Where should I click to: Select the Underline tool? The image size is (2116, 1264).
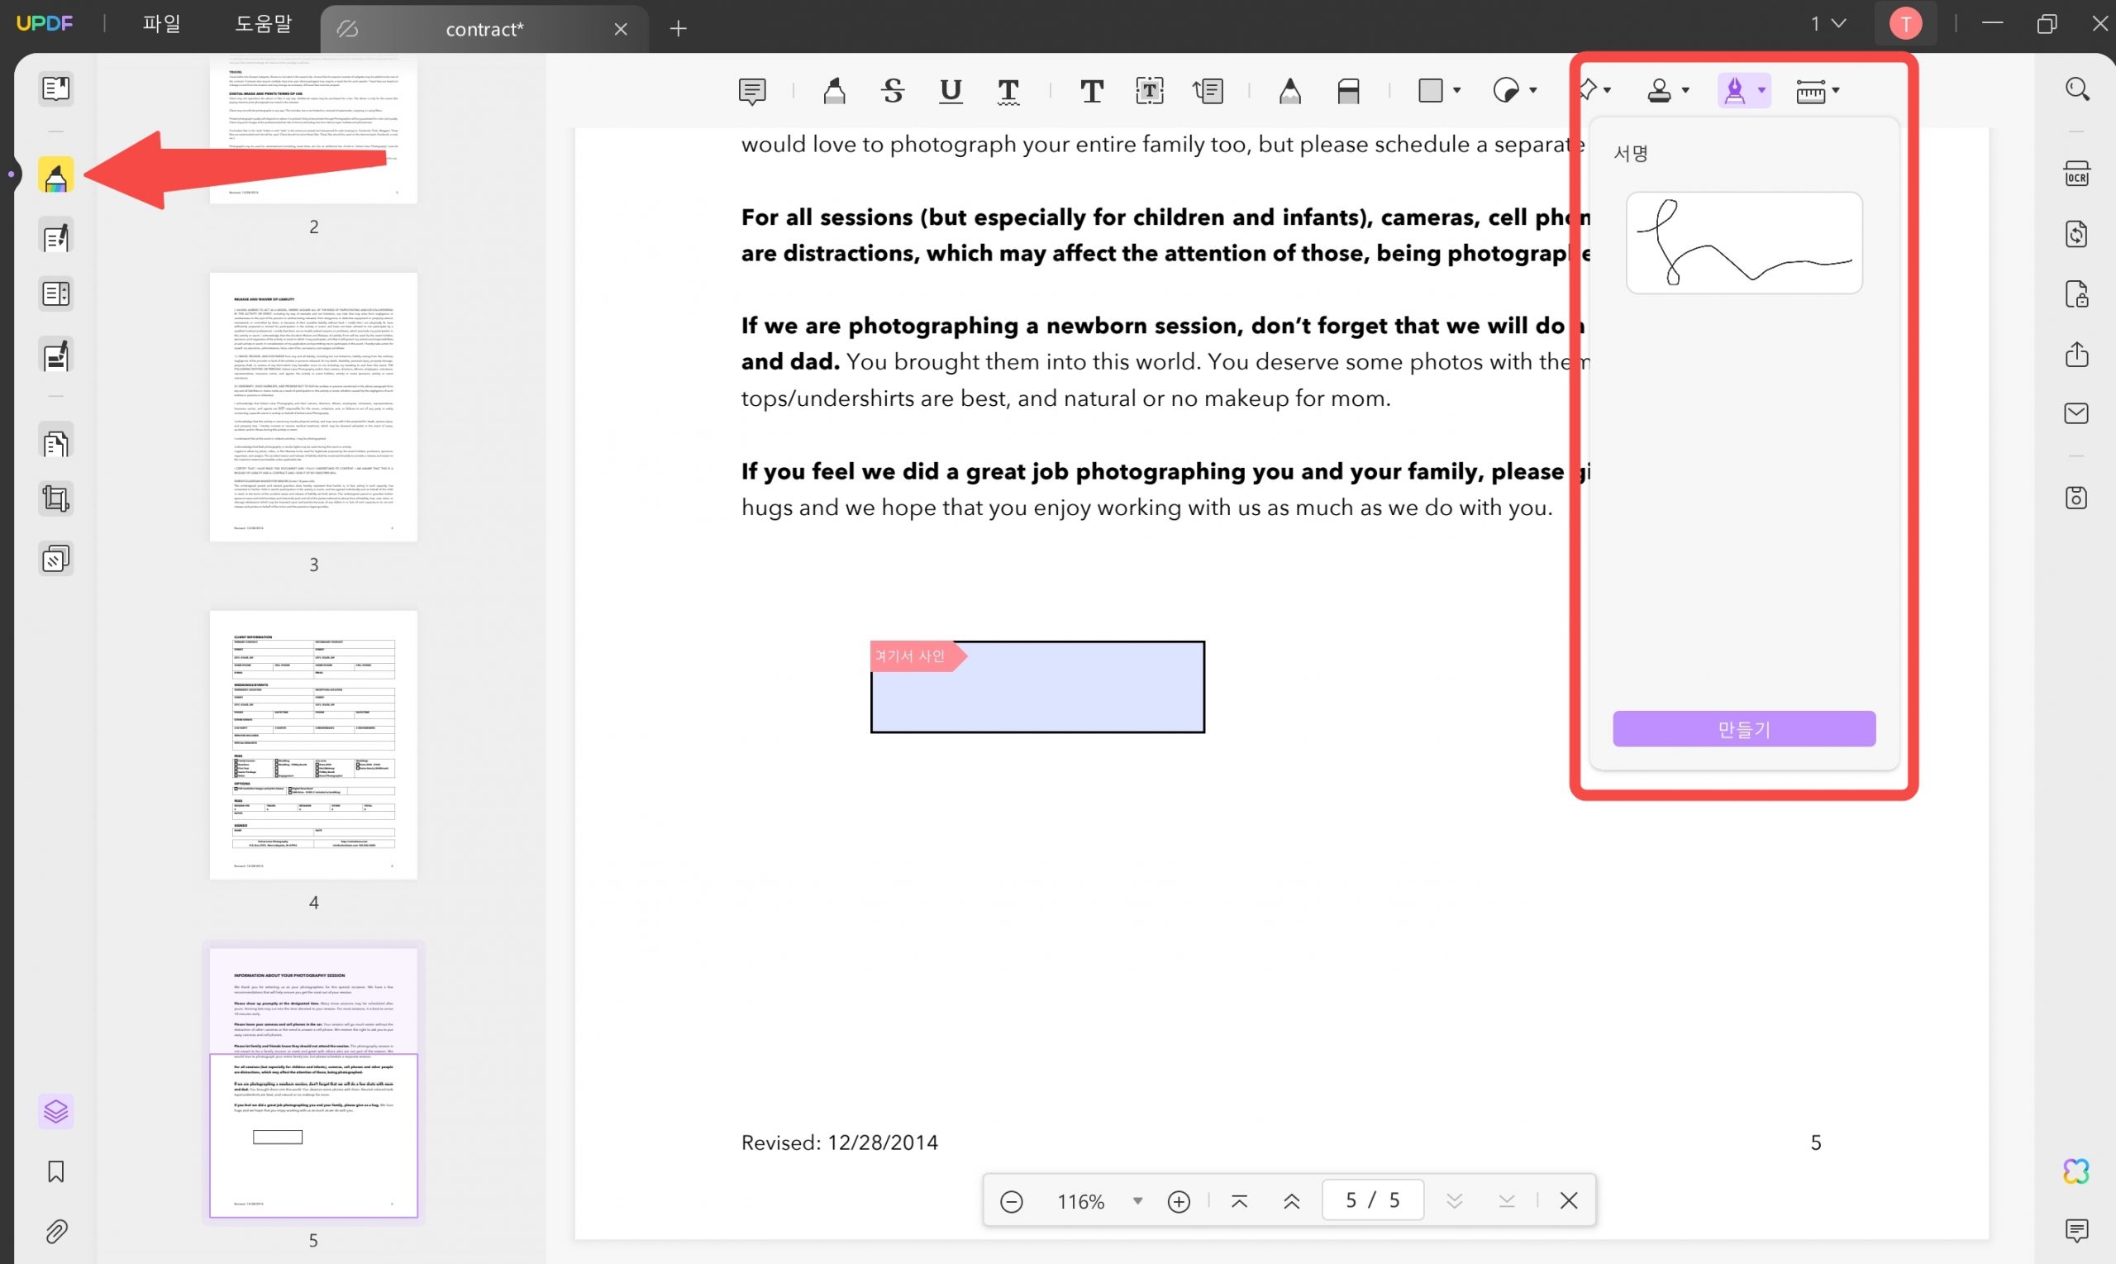click(x=951, y=90)
